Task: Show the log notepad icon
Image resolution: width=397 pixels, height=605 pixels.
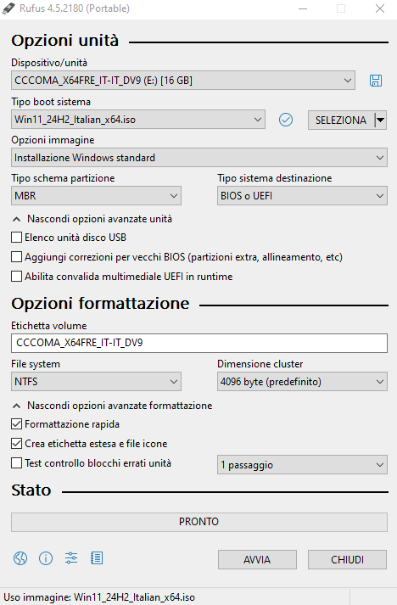Action: tap(97, 558)
